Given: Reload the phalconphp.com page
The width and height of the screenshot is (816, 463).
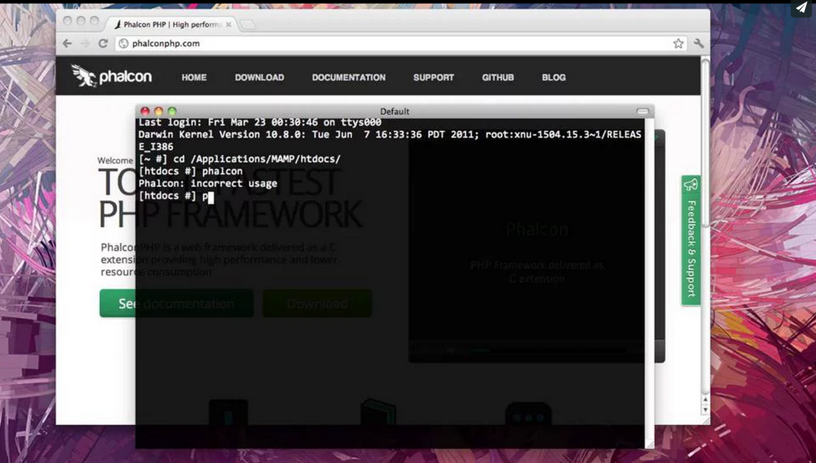Looking at the screenshot, I should click(103, 43).
